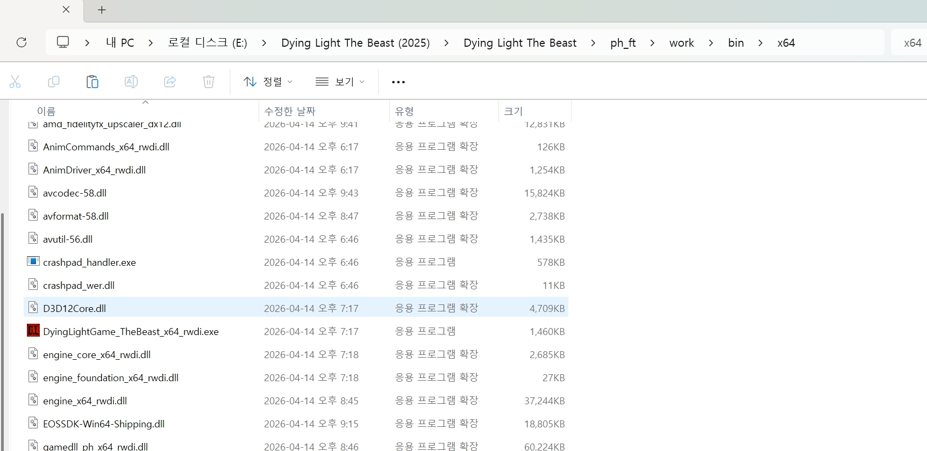The image size is (927, 451).
Task: Click the Copy icon in toolbar
Action: click(54, 82)
